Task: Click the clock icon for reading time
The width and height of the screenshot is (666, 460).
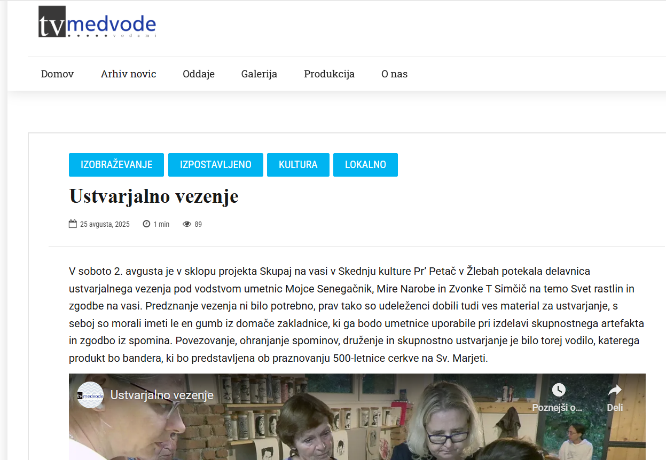Action: click(146, 224)
